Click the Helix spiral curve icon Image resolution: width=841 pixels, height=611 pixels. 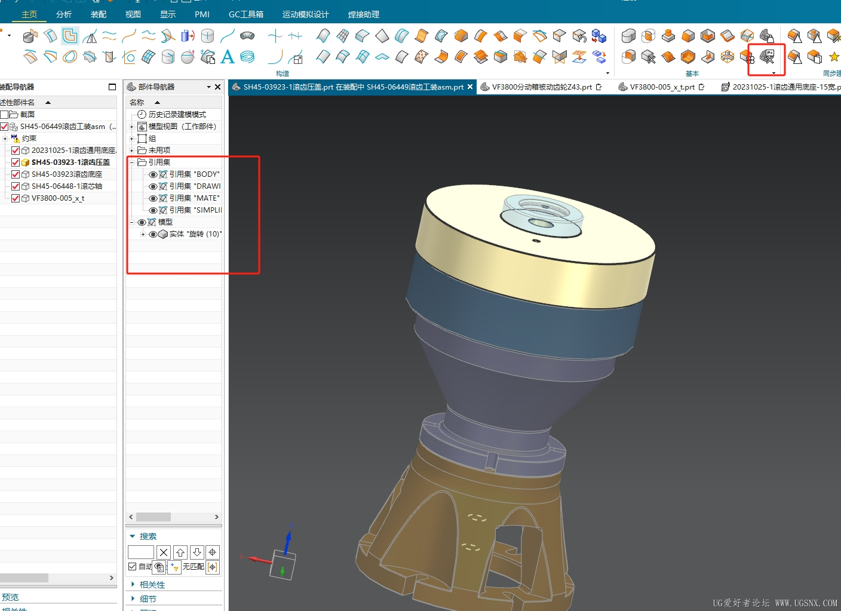tap(247, 57)
